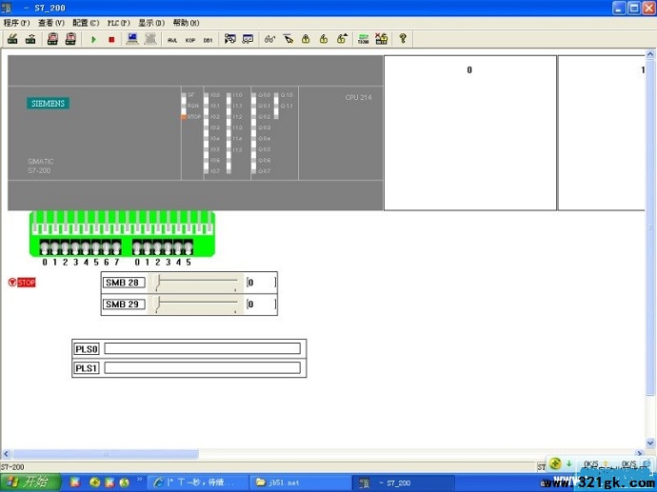Click the closed padlock force icon
This screenshot has width=657, height=492.
pos(306,39)
